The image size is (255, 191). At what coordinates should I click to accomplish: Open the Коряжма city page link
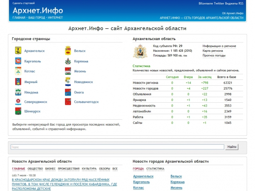tap(81, 61)
